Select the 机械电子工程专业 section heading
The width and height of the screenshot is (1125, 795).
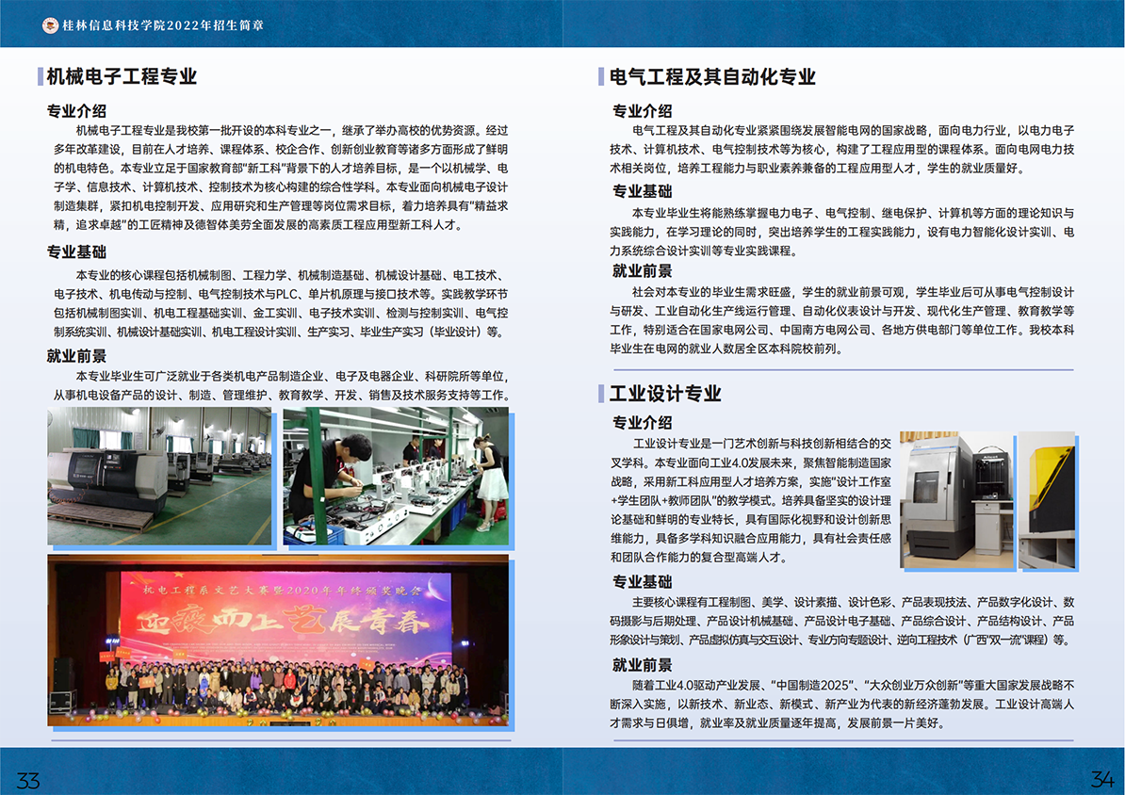point(122,76)
